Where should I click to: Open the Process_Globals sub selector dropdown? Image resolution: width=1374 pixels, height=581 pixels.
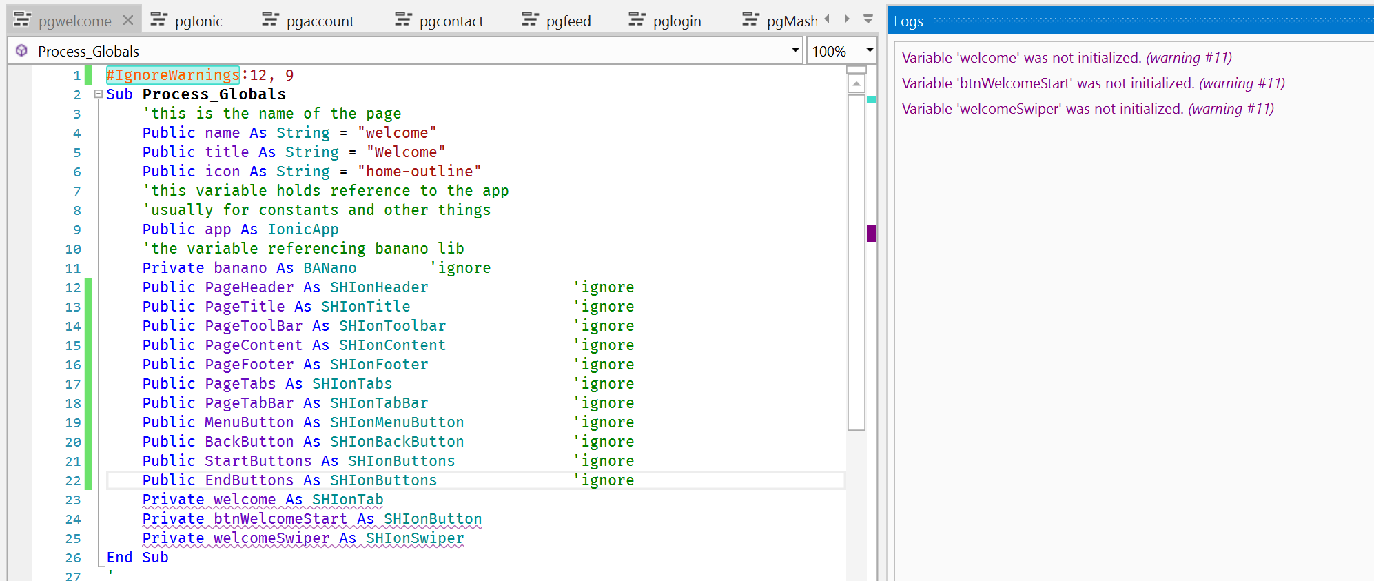point(795,50)
